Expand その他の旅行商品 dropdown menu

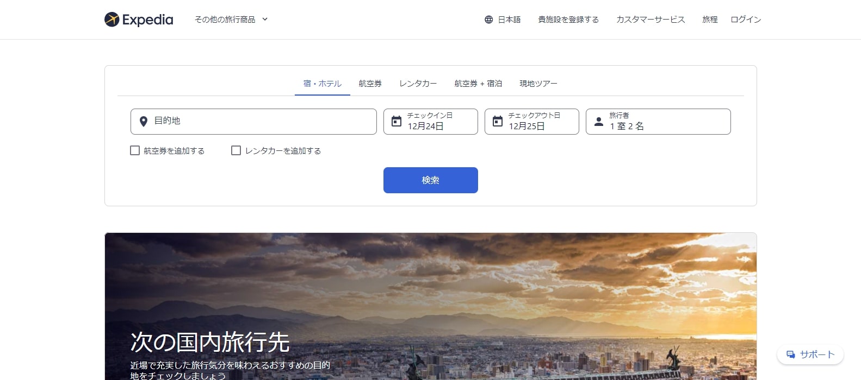[x=231, y=20]
